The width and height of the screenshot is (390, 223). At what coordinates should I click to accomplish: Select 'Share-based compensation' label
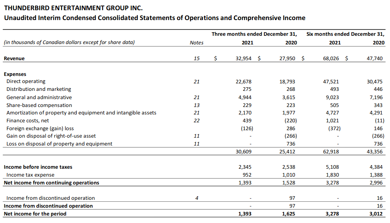pos(39,105)
